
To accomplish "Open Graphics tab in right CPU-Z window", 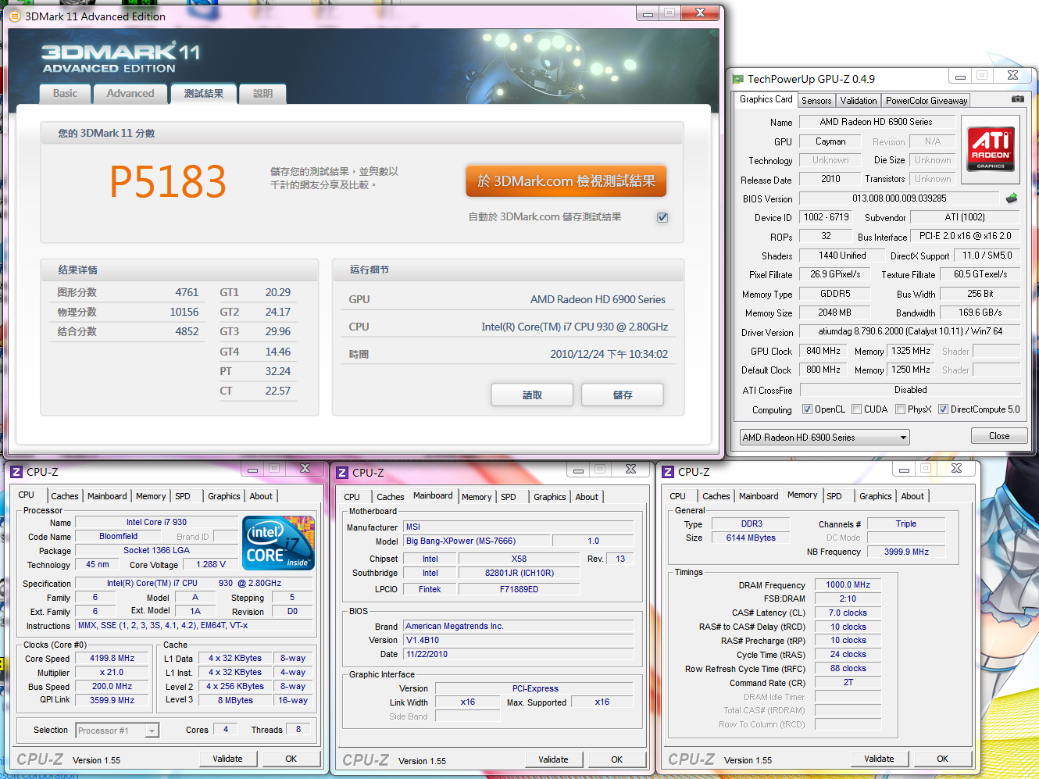I will click(876, 496).
